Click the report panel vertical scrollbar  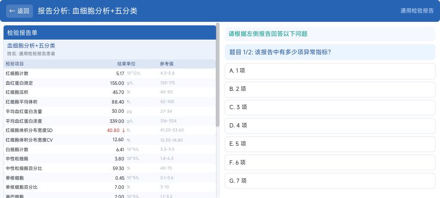[218, 75]
